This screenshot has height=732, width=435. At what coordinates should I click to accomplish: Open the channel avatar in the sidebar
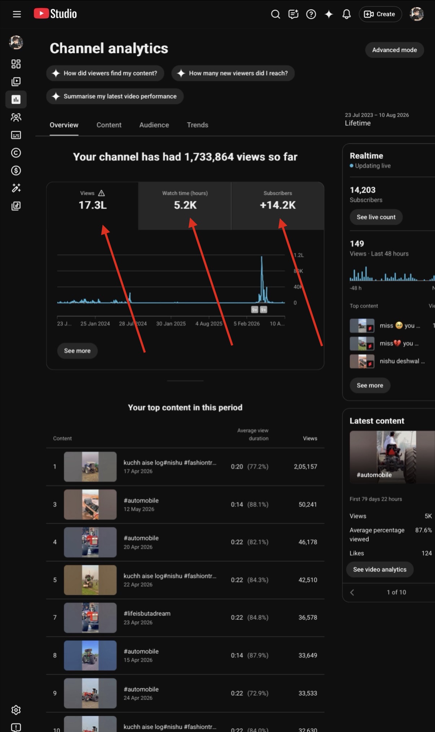(x=16, y=43)
